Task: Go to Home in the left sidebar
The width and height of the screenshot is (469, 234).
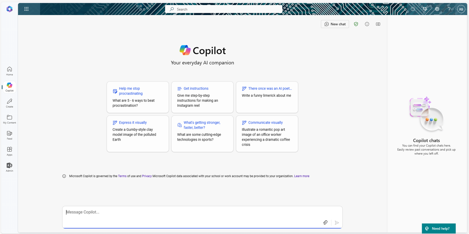Action: click(9, 71)
